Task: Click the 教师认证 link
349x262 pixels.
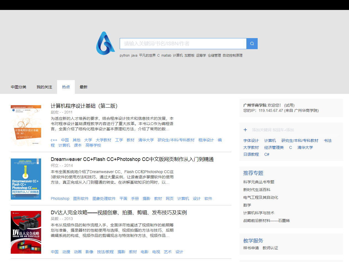Action: [x=270, y=248]
